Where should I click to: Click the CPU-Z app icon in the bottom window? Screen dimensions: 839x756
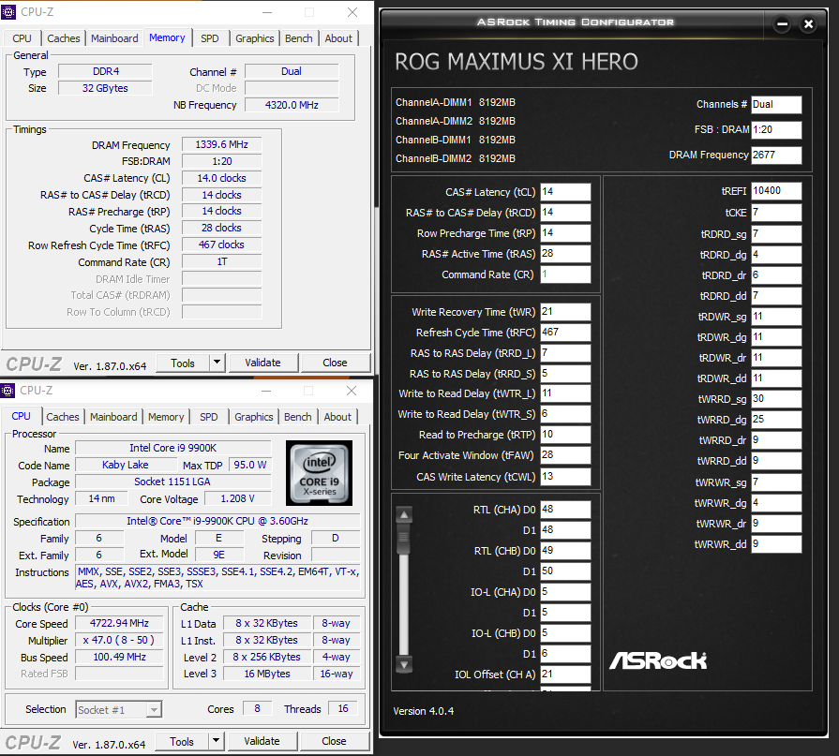click(x=7, y=391)
